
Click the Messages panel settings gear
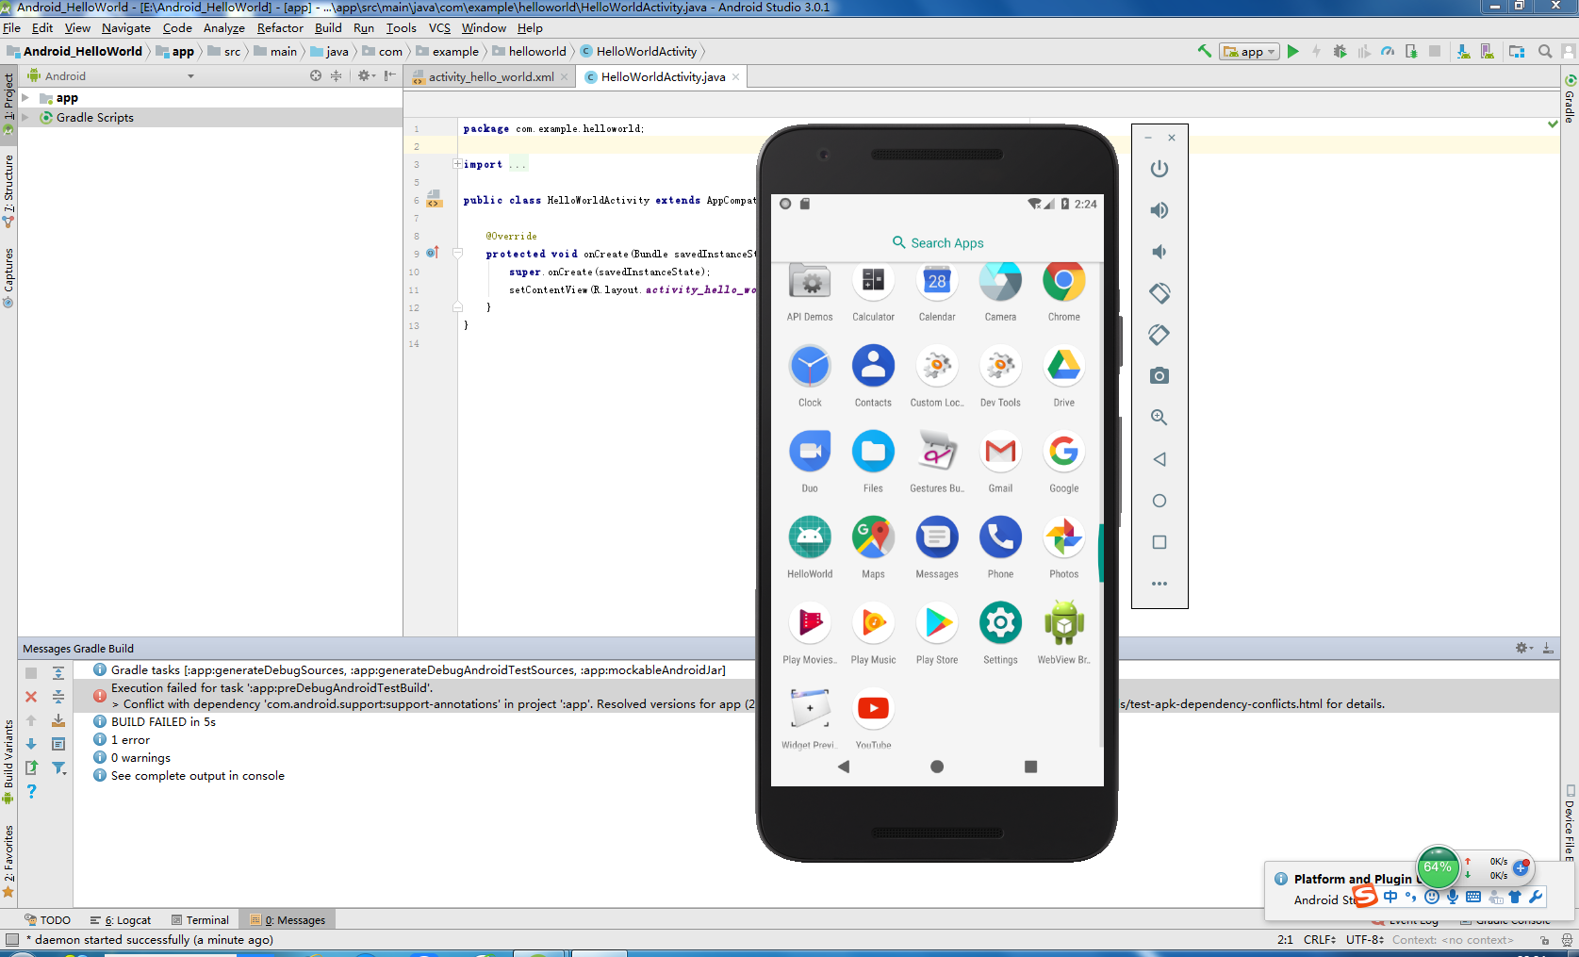[x=1522, y=648]
